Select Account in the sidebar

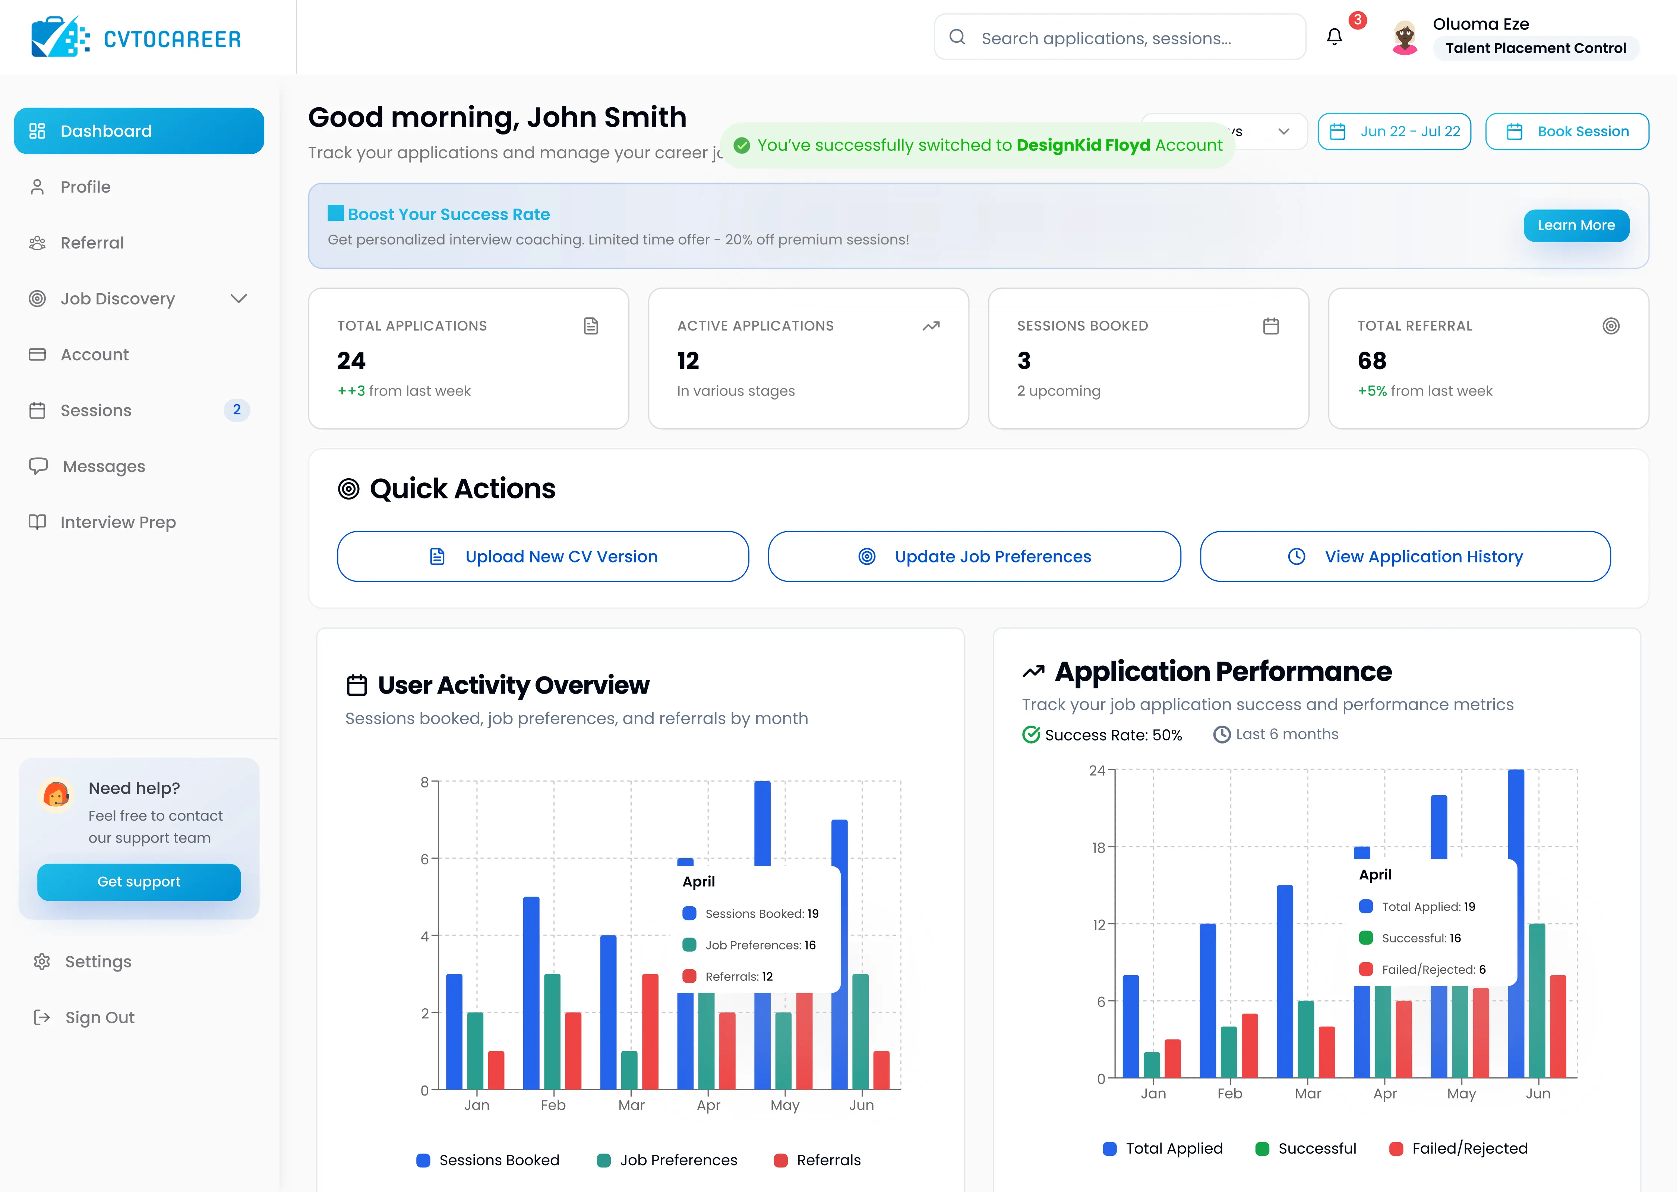pos(139,355)
